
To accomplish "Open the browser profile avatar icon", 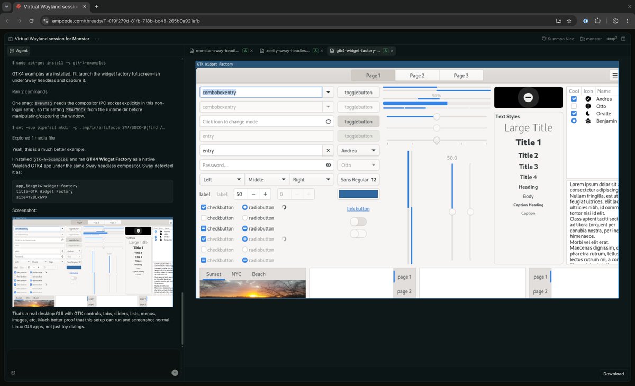I will point(615,21).
